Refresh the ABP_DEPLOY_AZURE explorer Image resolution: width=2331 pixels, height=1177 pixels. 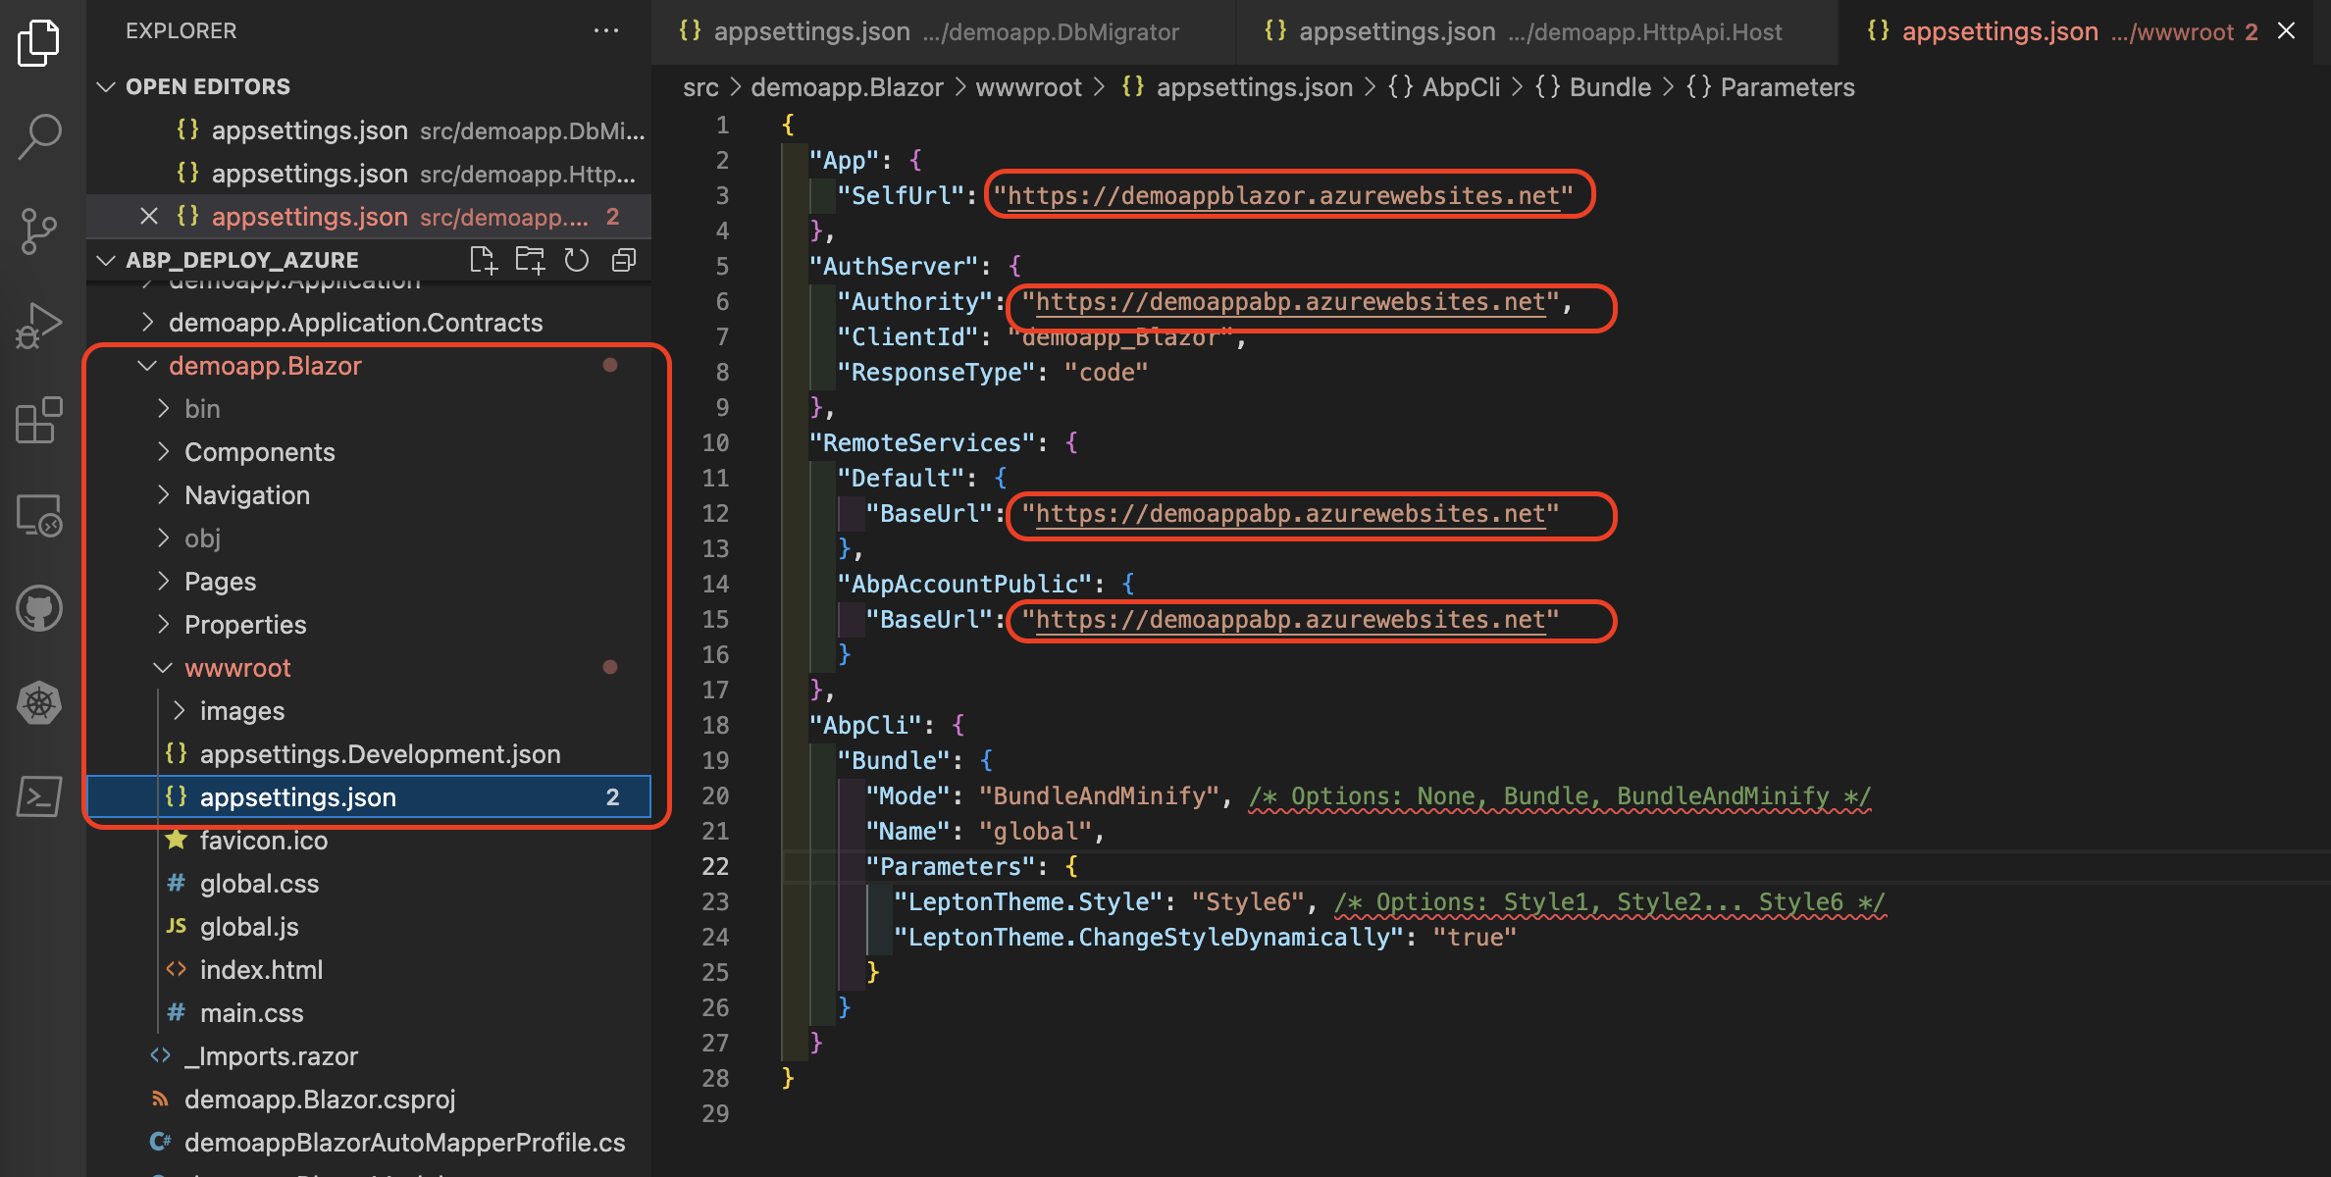tap(577, 260)
